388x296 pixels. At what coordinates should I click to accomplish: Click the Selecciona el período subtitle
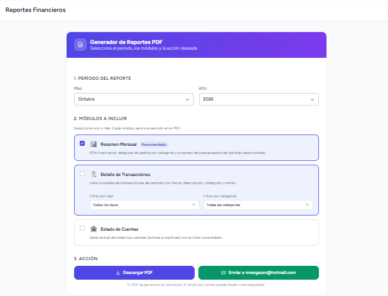144,48
